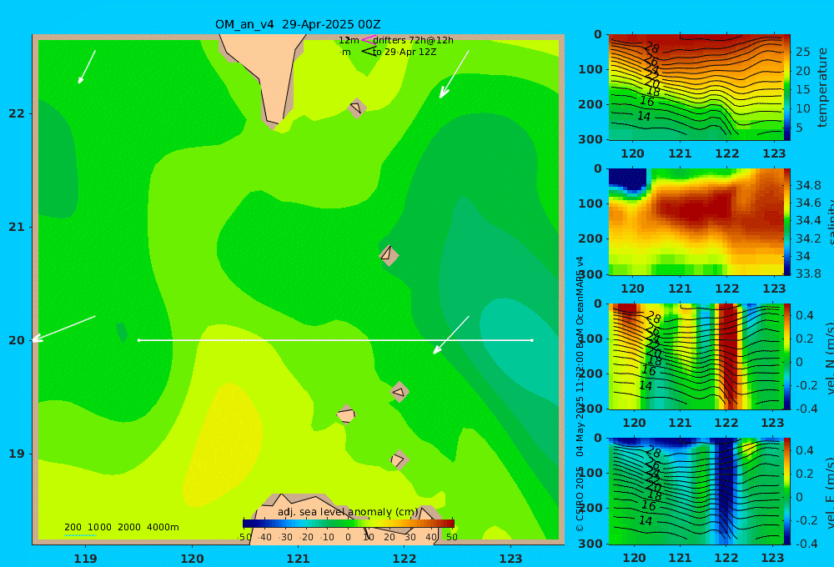This screenshot has width=834, height=567.
Task: Click the map title OM_an_v4 29-Apr-2025 00Z
Action: (298, 24)
